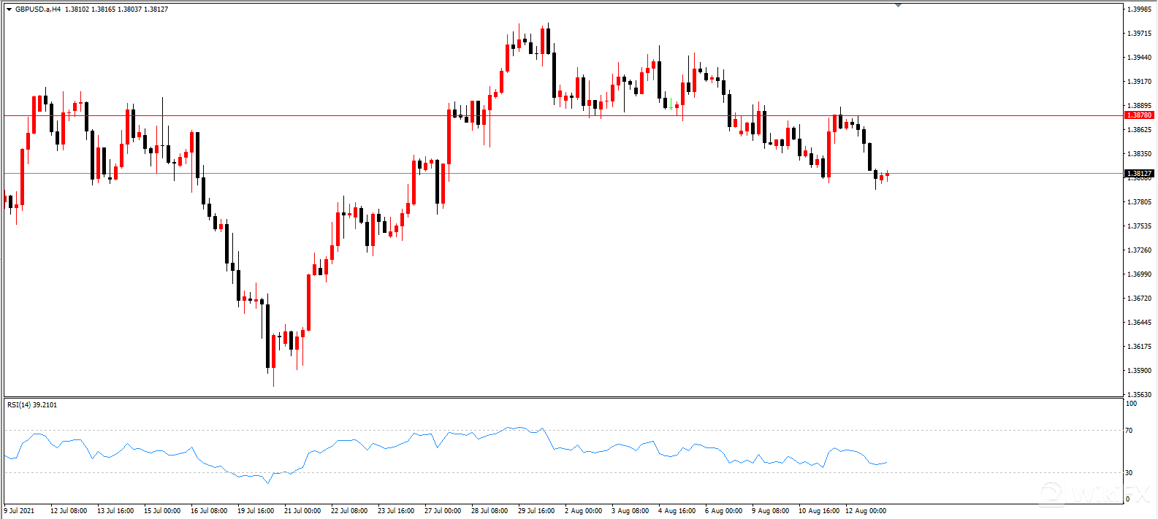Click the 29 Jul 16:00 time label
Viewport: 1158px width, 519px height.
[536, 511]
